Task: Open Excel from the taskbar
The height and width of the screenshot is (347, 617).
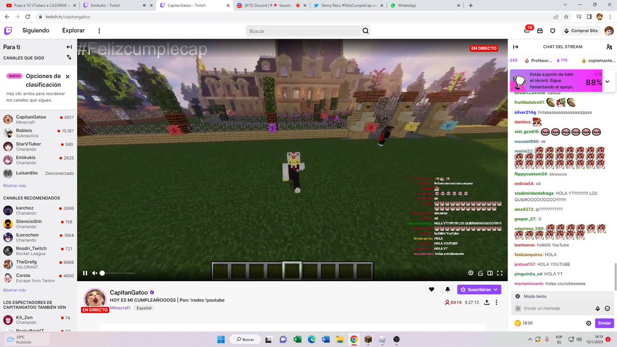Action: pyautogui.click(x=297, y=339)
